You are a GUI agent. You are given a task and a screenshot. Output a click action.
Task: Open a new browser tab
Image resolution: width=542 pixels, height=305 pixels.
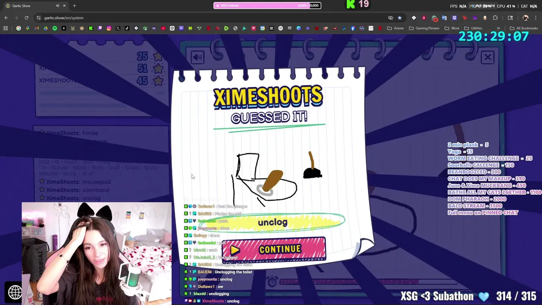click(74, 6)
